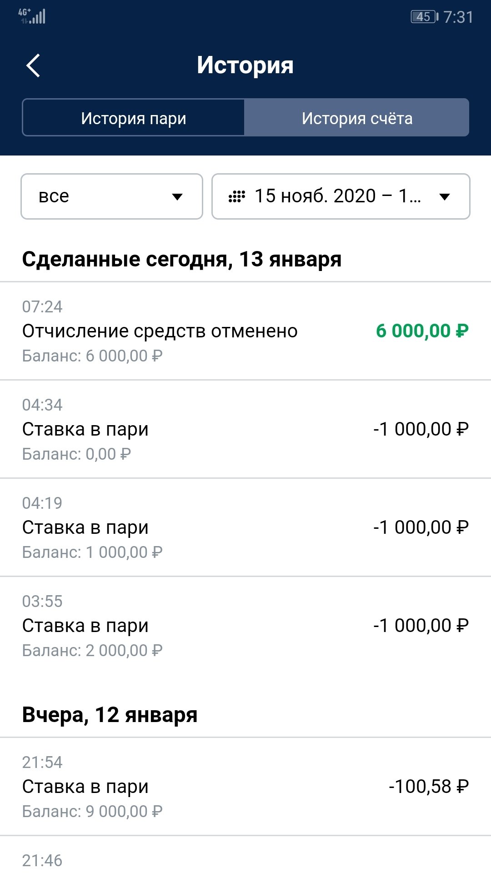Switch to the История счёта tab
The width and height of the screenshot is (491, 873).
(x=357, y=118)
